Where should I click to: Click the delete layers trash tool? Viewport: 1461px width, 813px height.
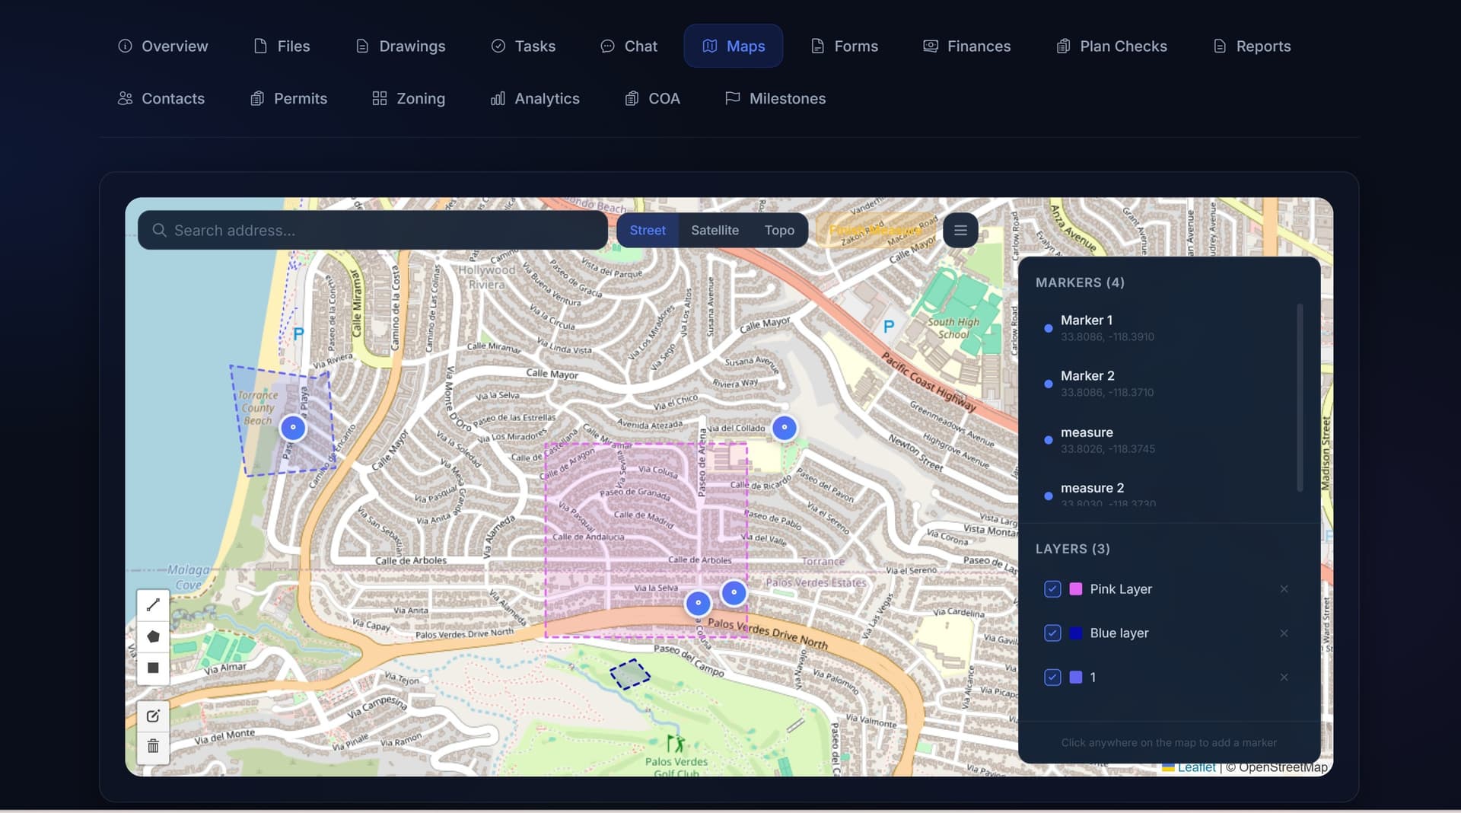coord(153,746)
